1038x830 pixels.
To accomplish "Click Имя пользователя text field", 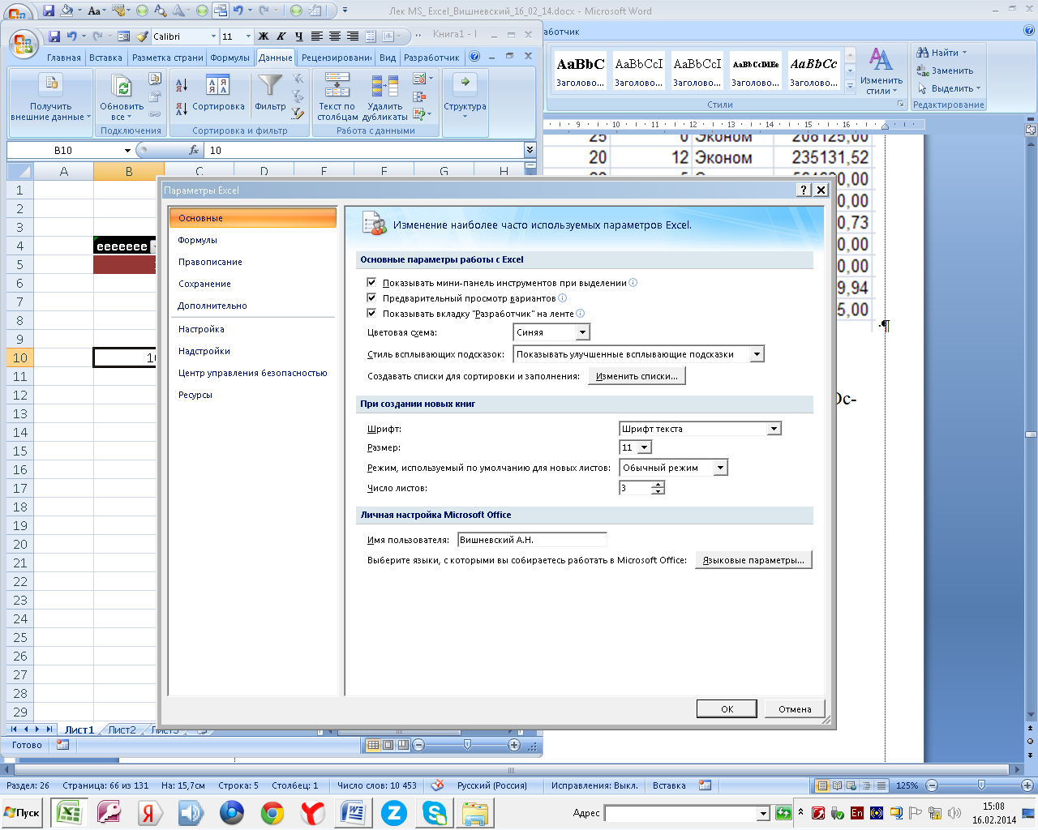I will [531, 540].
